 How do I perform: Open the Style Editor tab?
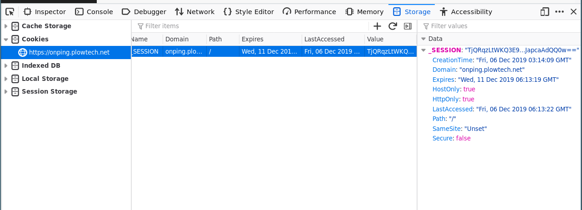point(249,12)
